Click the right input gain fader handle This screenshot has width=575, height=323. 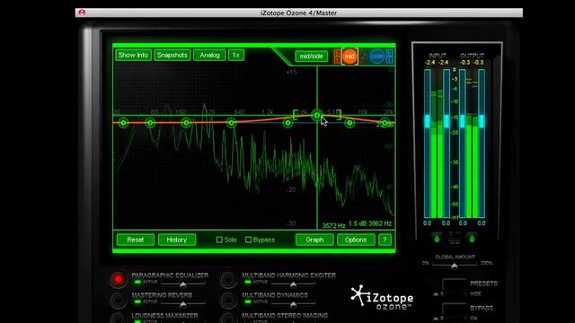pyautogui.click(x=447, y=121)
